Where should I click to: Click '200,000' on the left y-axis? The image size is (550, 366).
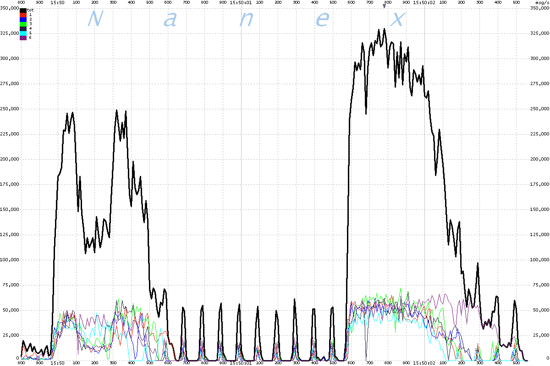[x=9, y=159]
